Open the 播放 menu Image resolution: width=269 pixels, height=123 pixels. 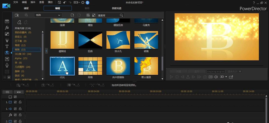(x=50, y=2)
